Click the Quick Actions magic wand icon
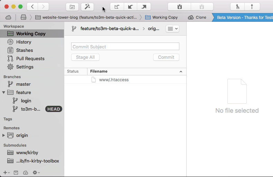This screenshot has width=273, height=177. [87, 7]
